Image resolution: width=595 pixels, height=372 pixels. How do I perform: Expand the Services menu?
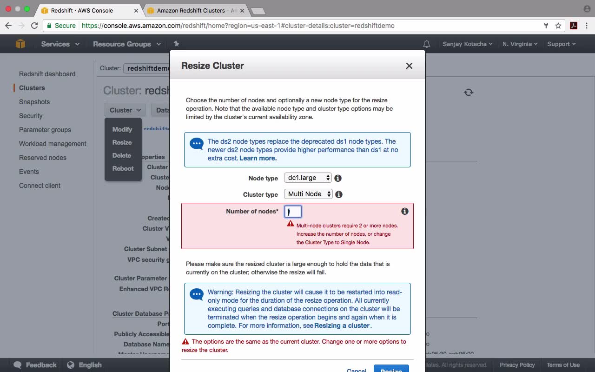coord(60,44)
